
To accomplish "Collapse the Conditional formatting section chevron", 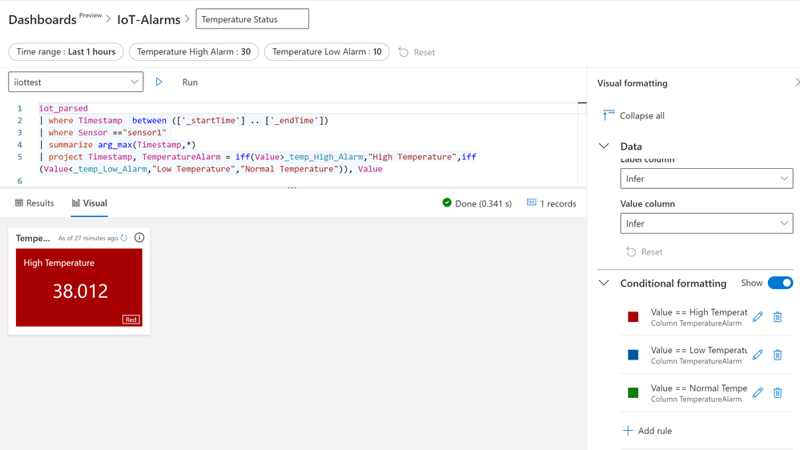I will pos(604,283).
